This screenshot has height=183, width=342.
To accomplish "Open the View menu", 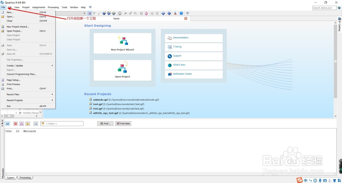I will click(17, 8).
